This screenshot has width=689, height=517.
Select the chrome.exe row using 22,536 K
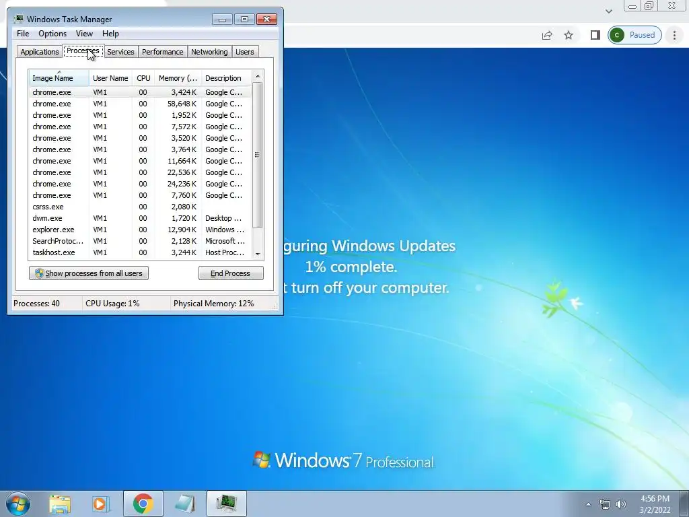(x=141, y=172)
